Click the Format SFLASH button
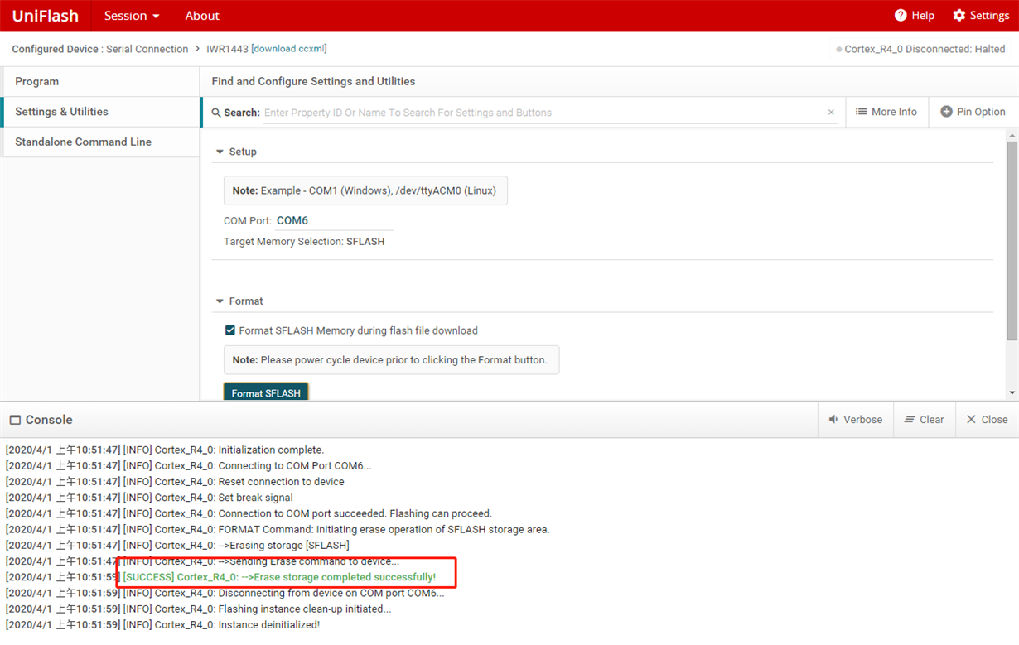 [x=266, y=392]
